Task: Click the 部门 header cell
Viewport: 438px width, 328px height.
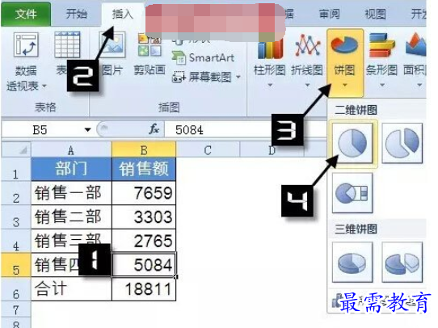Action: 71,169
